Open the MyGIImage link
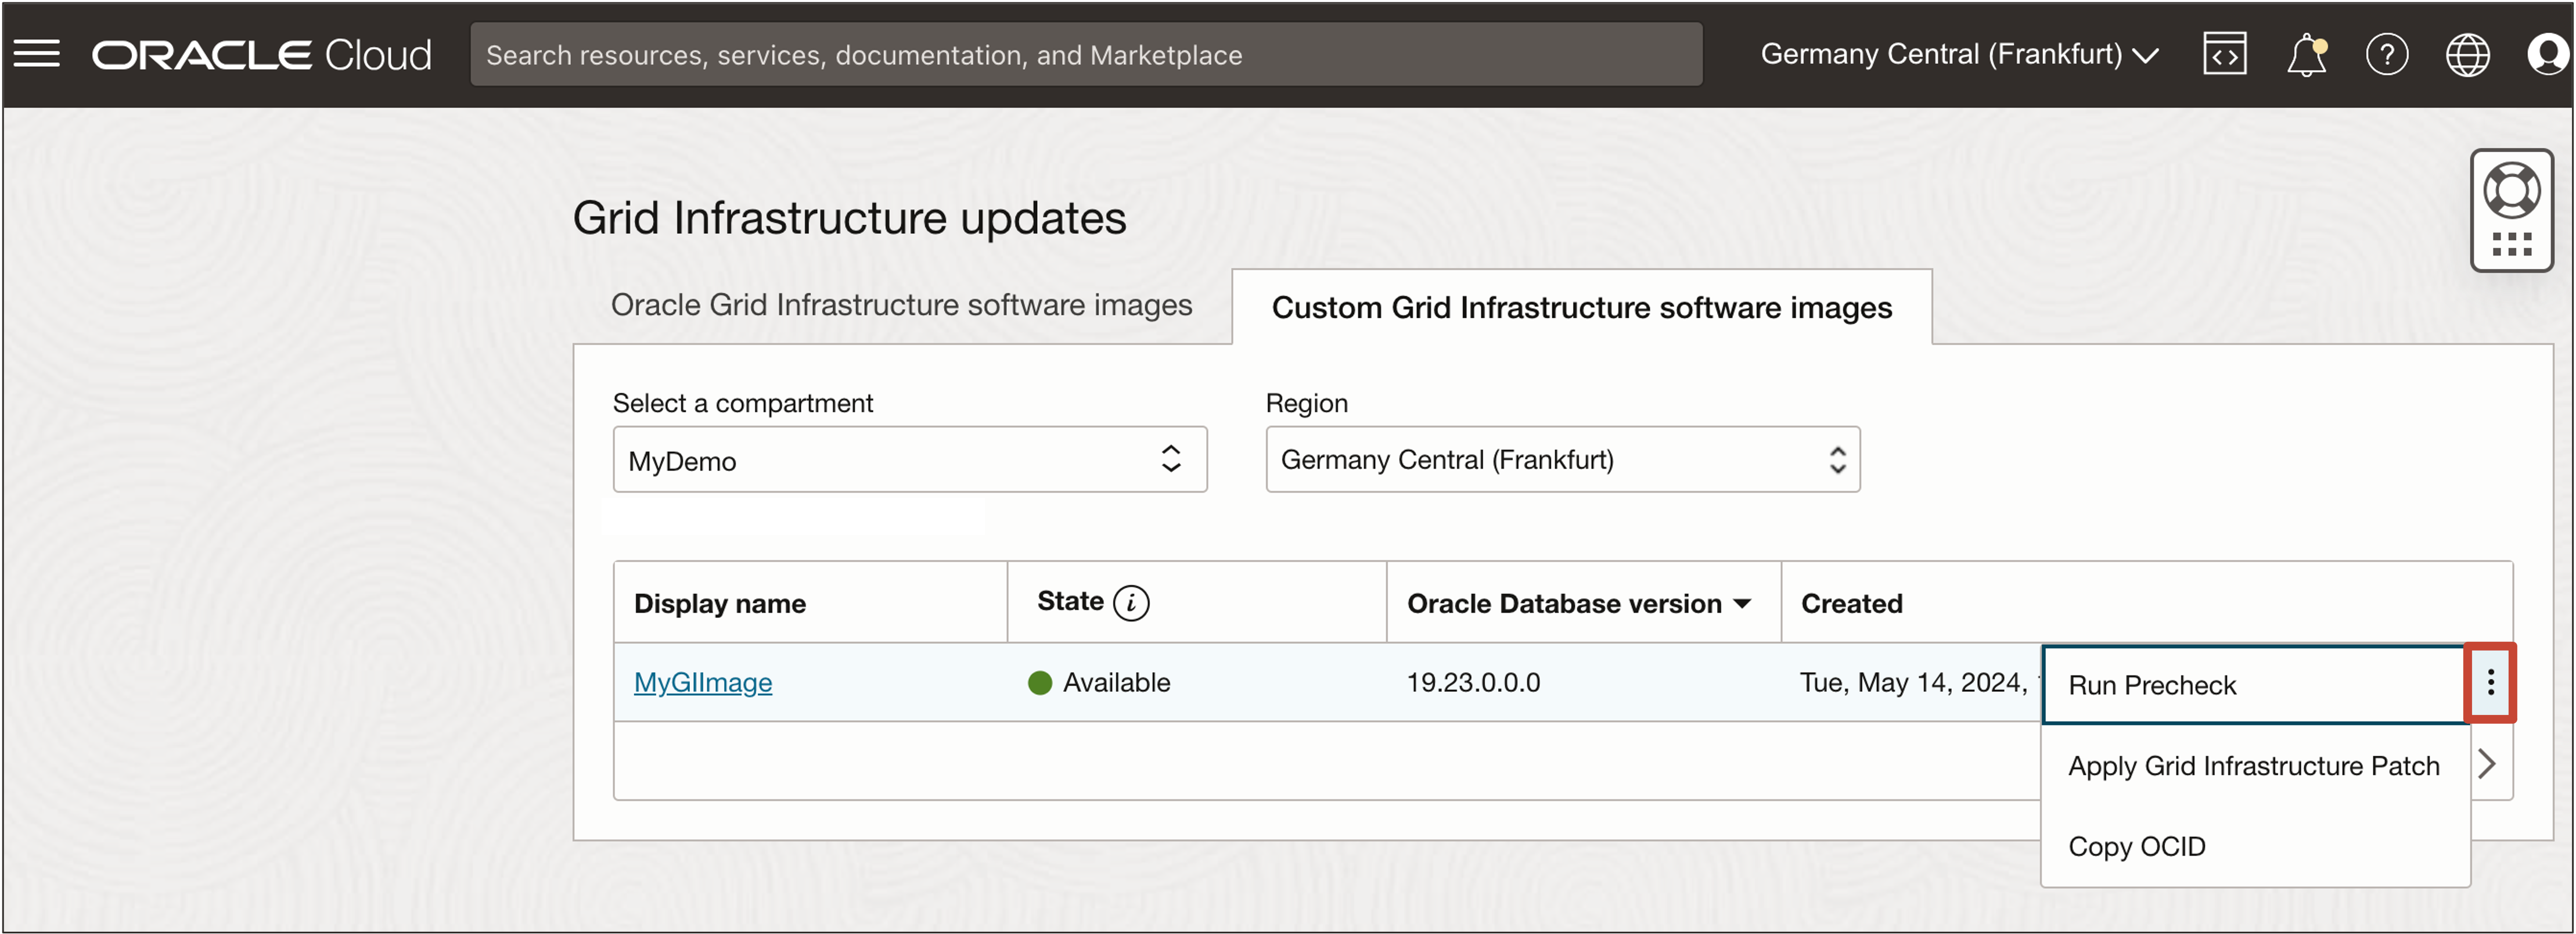The image size is (2576, 934). pyautogui.click(x=702, y=683)
